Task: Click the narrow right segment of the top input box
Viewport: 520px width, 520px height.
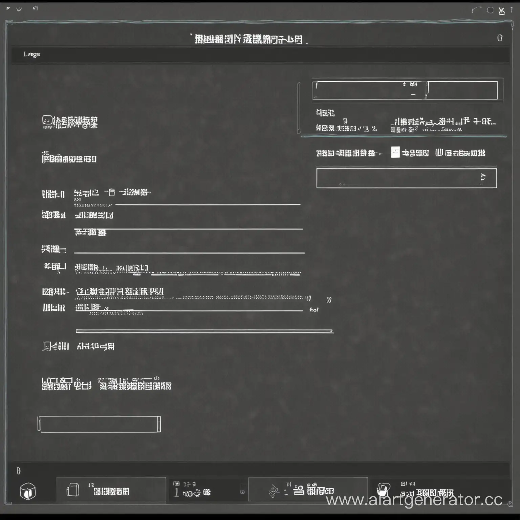Action: [x=462, y=90]
